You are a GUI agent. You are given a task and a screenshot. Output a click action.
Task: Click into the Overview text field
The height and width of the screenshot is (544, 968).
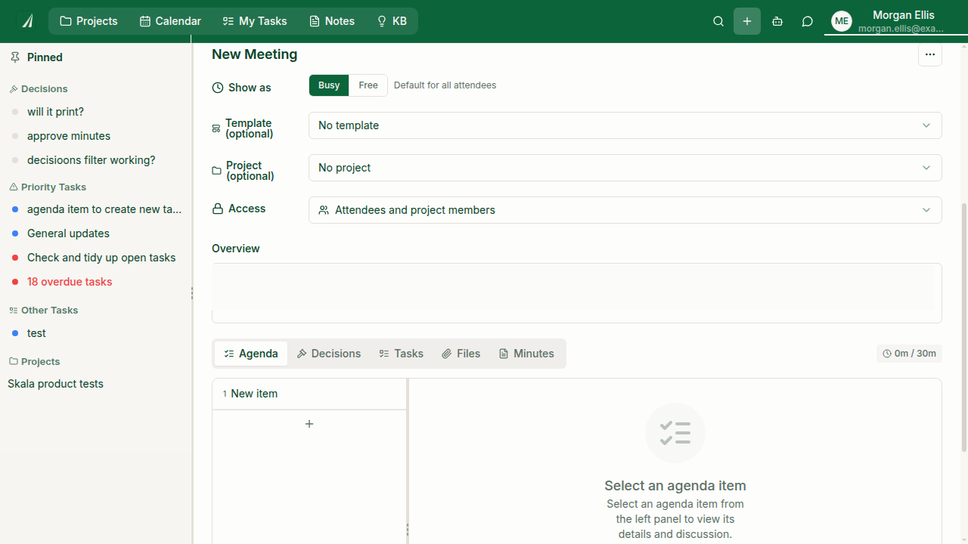pos(576,293)
